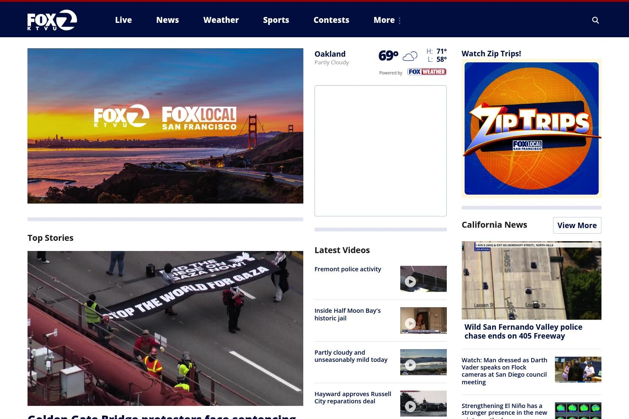The width and height of the screenshot is (629, 419).
Task: Open the Darth Vader council meeting thumbnail
Action: tap(578, 369)
